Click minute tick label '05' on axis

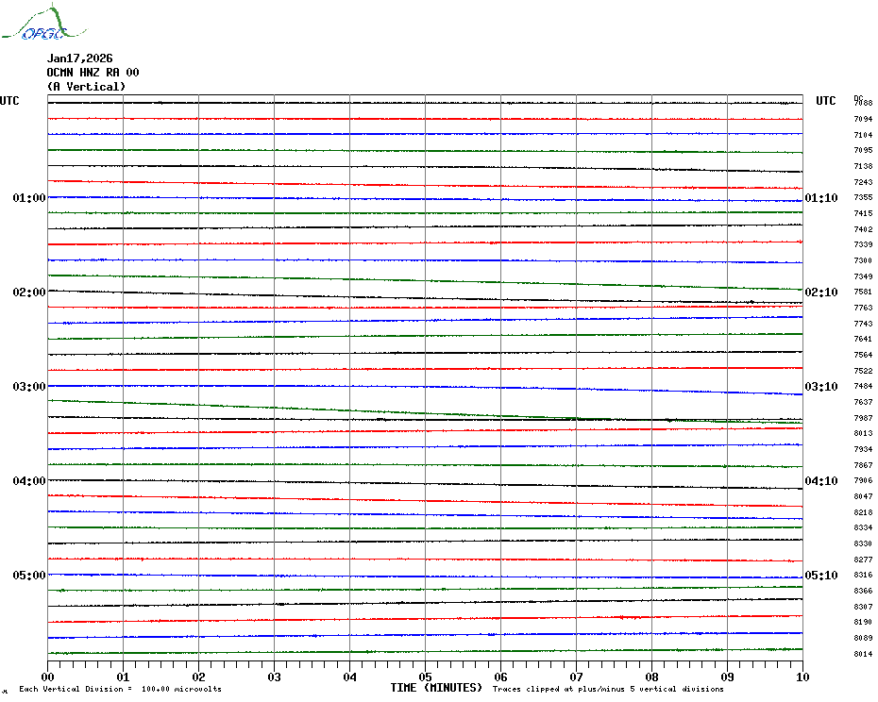coord(426,677)
